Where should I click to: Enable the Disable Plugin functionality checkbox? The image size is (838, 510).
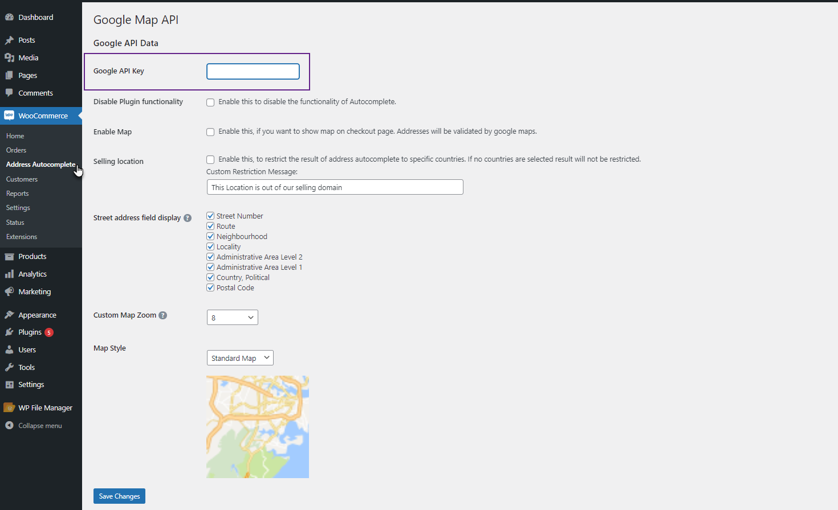pos(210,102)
